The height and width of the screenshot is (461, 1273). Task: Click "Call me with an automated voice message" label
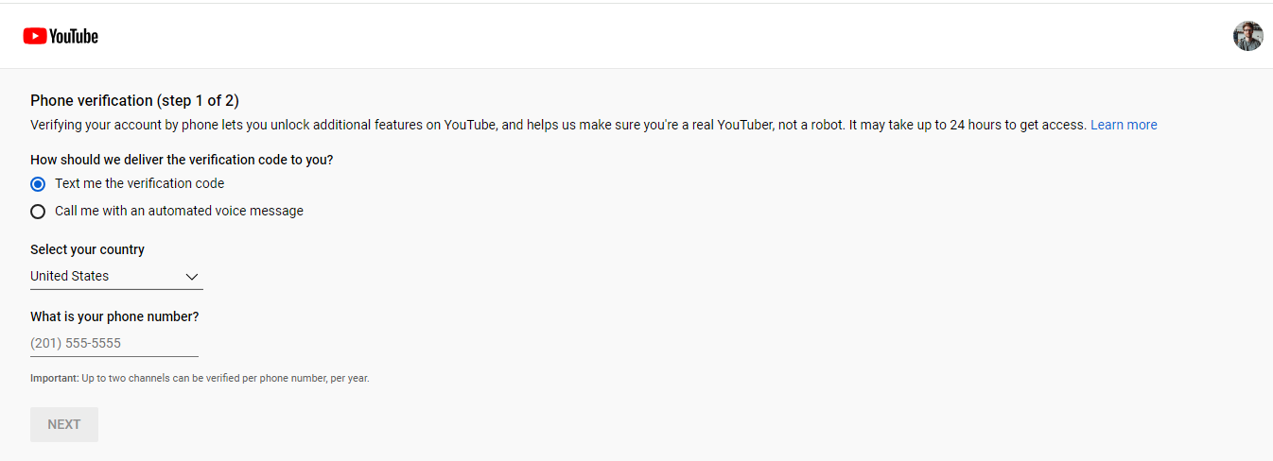click(179, 211)
